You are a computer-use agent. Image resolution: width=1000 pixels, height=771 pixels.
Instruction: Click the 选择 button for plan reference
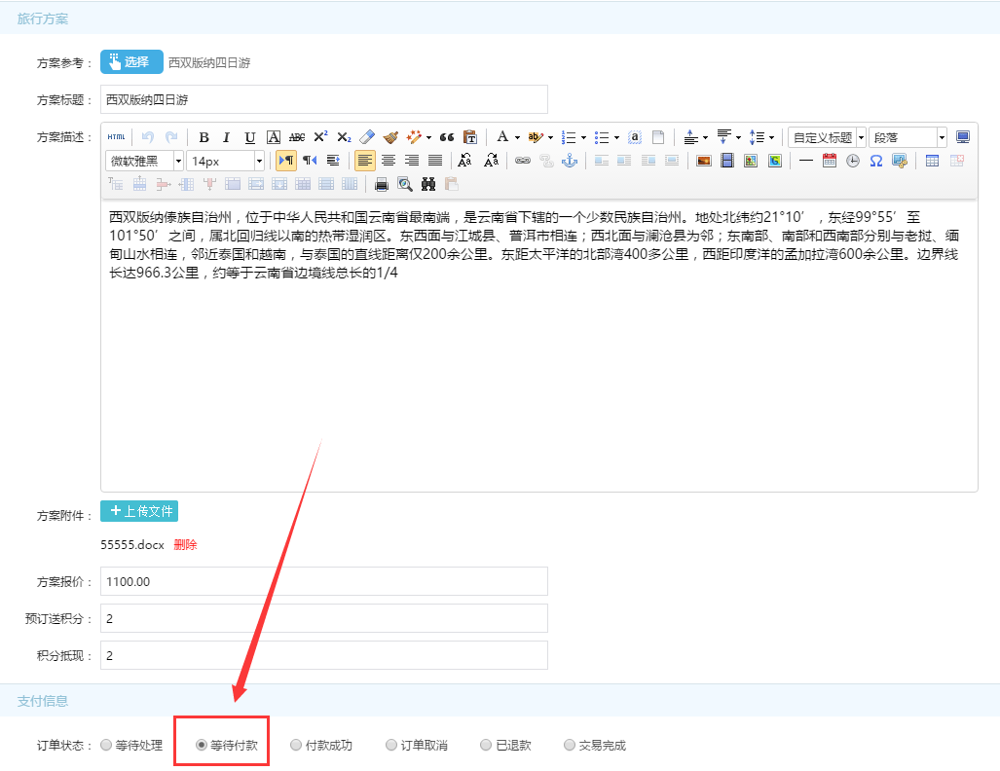pos(131,62)
